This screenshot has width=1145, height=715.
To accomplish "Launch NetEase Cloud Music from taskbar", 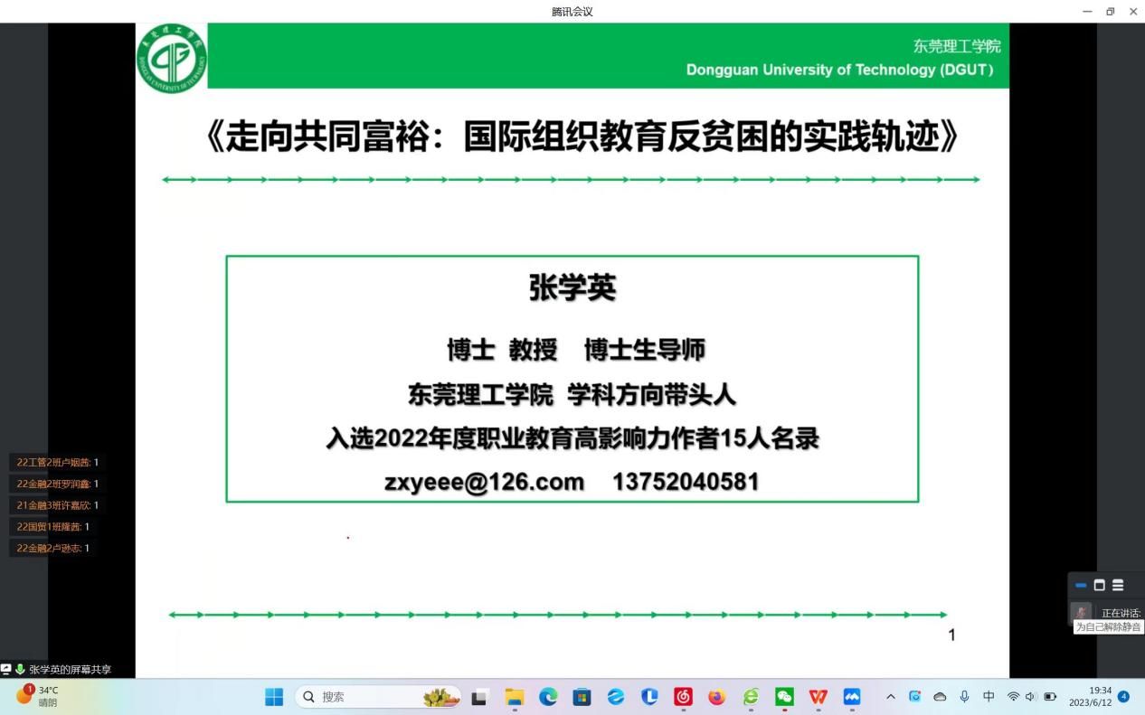I will [x=683, y=697].
